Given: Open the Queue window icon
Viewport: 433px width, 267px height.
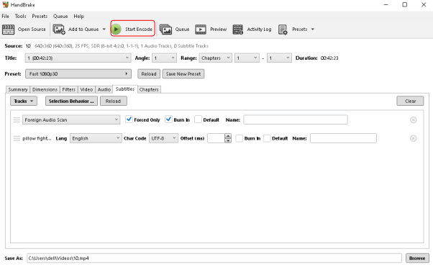Looking at the screenshot, I should pyautogui.click(x=165, y=30).
